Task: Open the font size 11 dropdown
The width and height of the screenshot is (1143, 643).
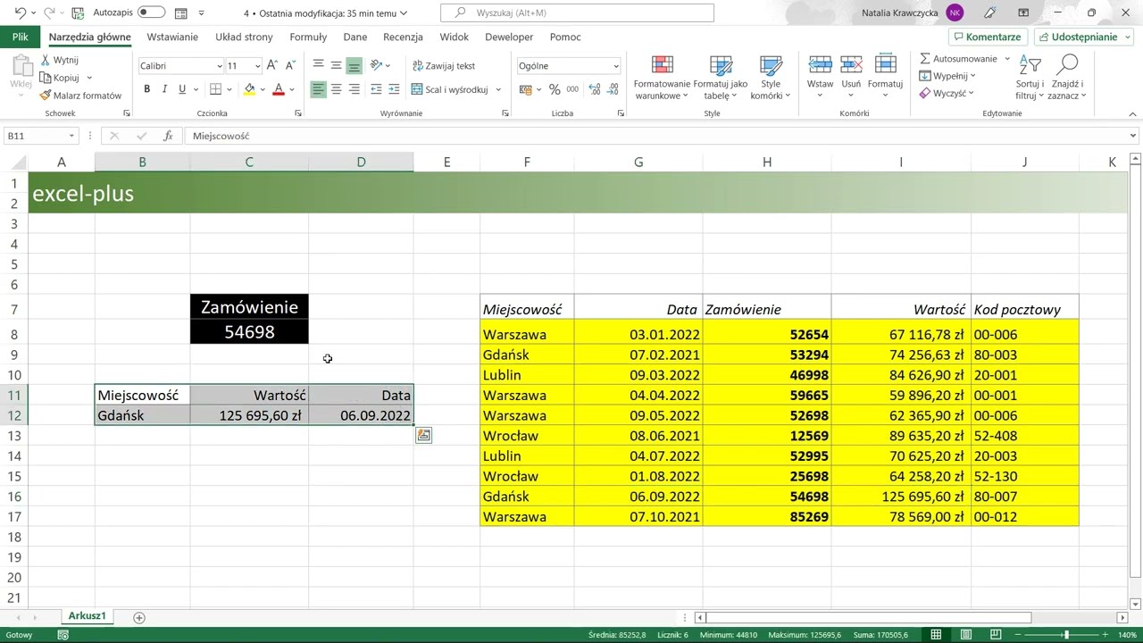Action: 258,66
